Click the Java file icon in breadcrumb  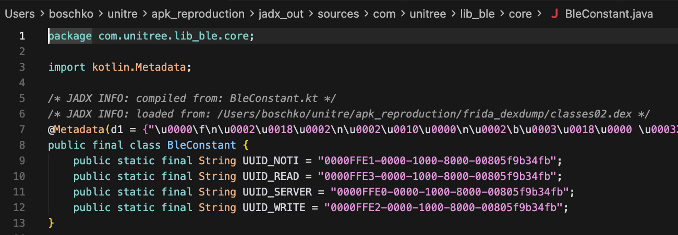pos(554,14)
